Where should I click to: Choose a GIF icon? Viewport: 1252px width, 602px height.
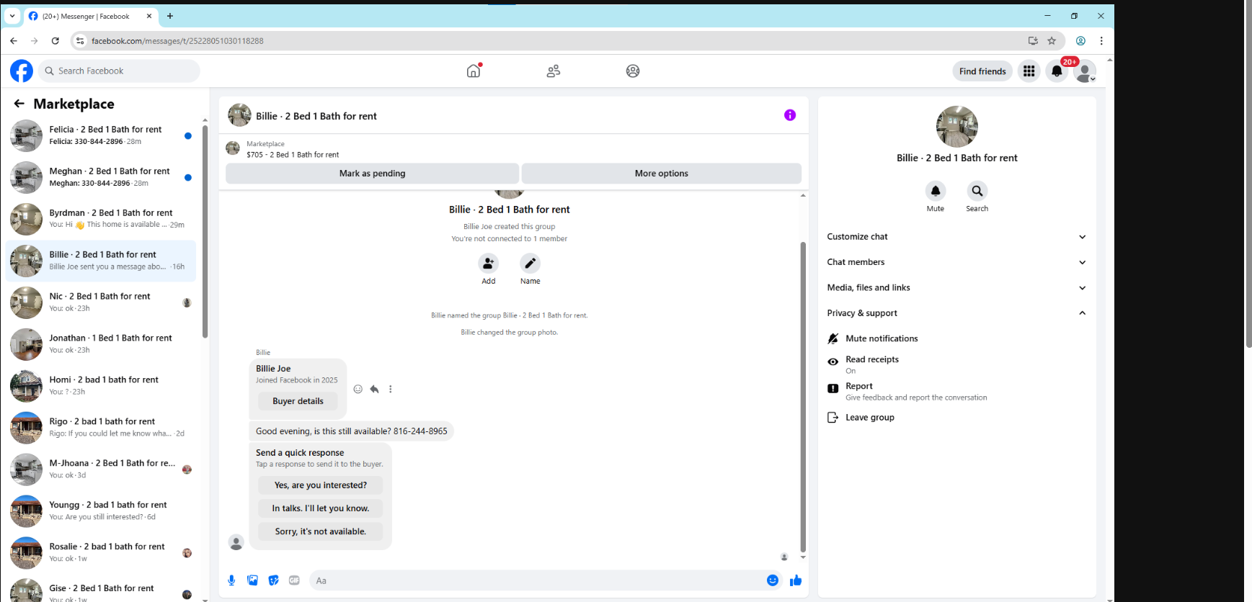tap(294, 580)
